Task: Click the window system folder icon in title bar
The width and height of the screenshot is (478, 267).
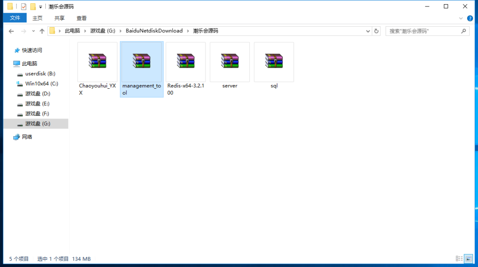Action: pos(10,7)
